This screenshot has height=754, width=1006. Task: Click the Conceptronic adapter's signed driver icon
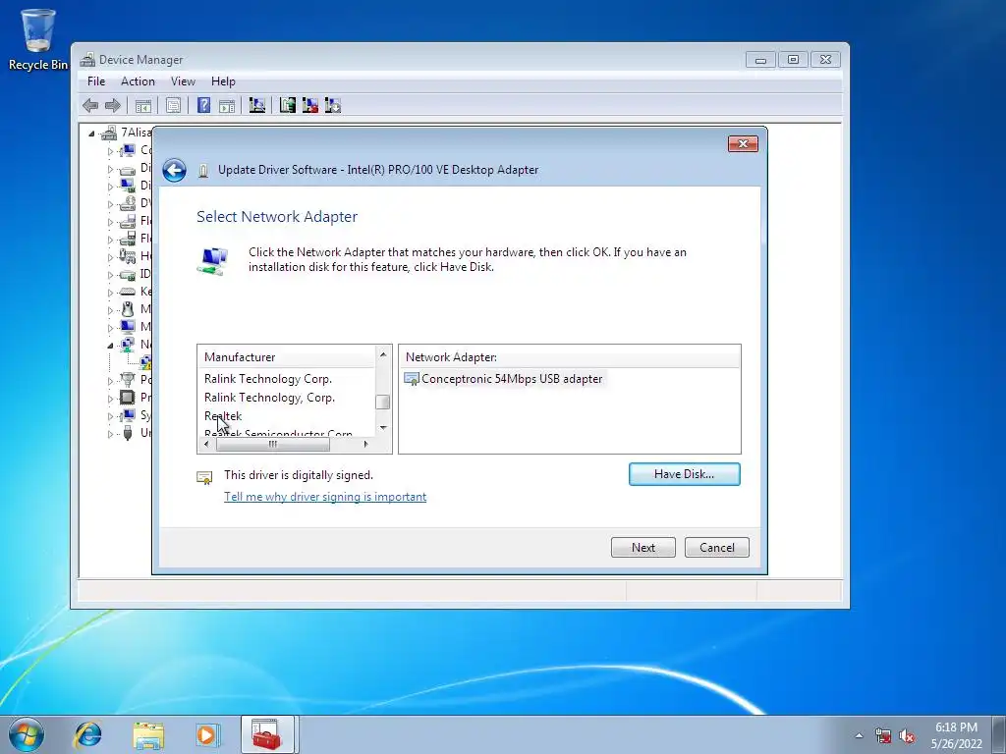tap(412, 379)
